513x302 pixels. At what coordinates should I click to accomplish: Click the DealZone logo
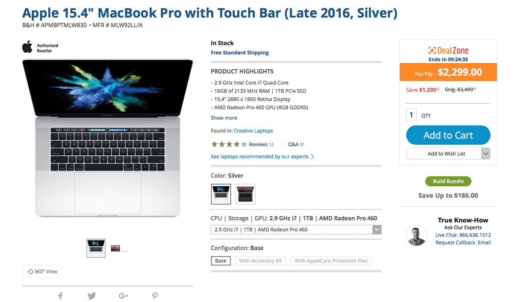(448, 50)
